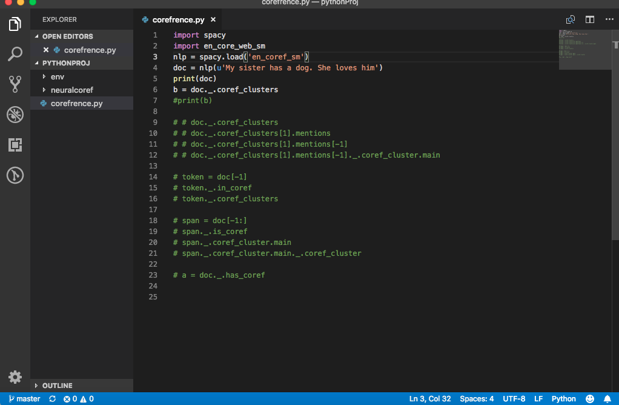619x405 pixels.
Task: Click '# span = doc[-1:]' comment line
Action: pyautogui.click(x=210, y=221)
